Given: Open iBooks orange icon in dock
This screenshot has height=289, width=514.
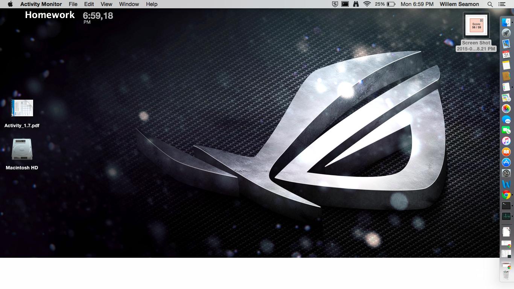Looking at the screenshot, I should click(x=506, y=152).
